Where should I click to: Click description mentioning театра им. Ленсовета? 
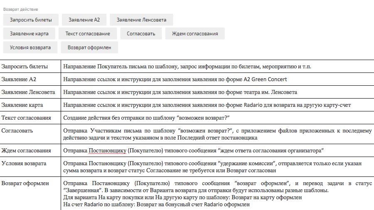[180, 92]
